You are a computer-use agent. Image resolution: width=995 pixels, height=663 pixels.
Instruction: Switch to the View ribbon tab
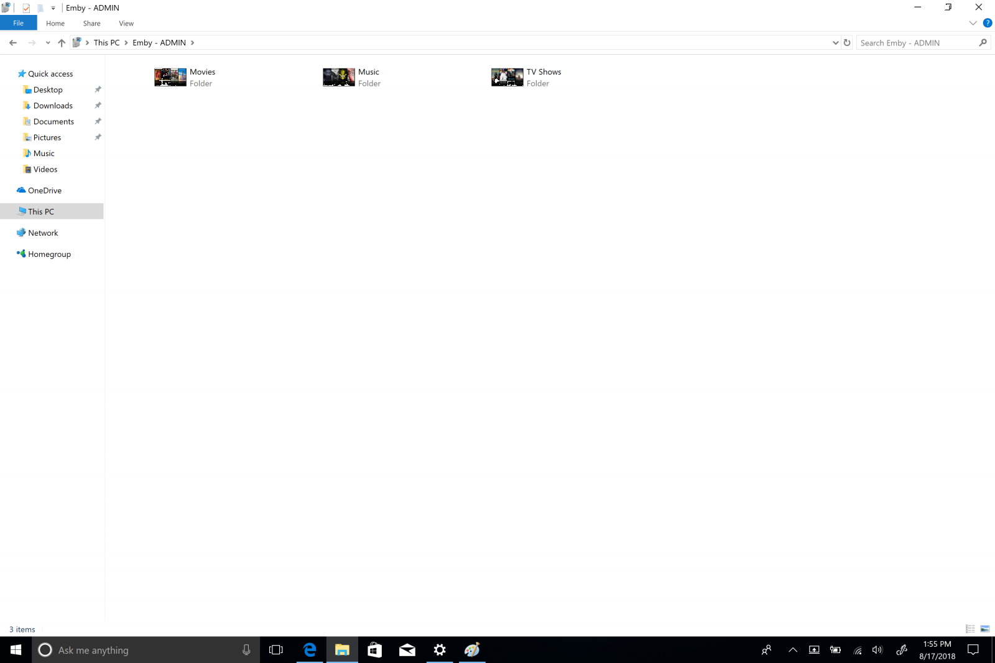(x=126, y=24)
